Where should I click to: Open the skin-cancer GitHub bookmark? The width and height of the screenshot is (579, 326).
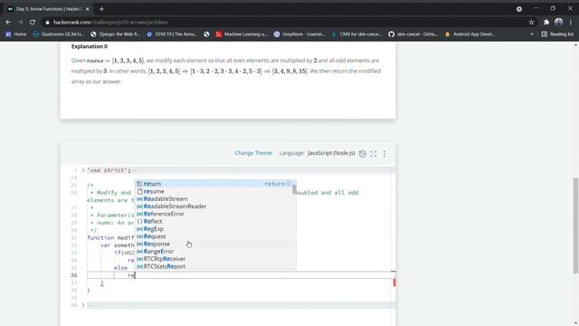[413, 34]
